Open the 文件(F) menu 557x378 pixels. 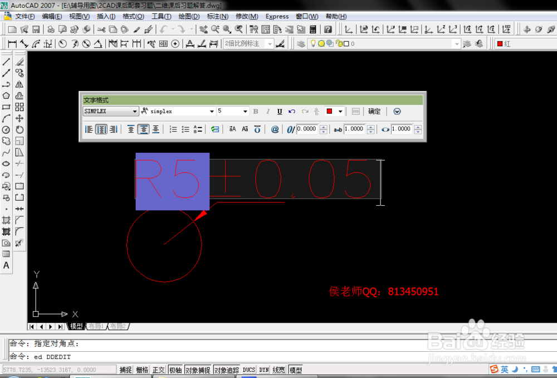pyautogui.click(x=25, y=16)
